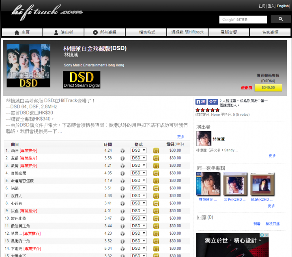
Task: Open 林憶蓮 performer thumbnail
Action: pyautogui.click(x=204, y=138)
